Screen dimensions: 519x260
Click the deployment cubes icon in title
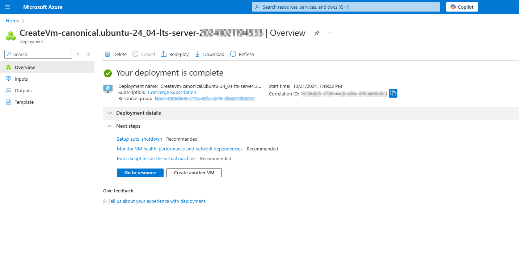11,36
